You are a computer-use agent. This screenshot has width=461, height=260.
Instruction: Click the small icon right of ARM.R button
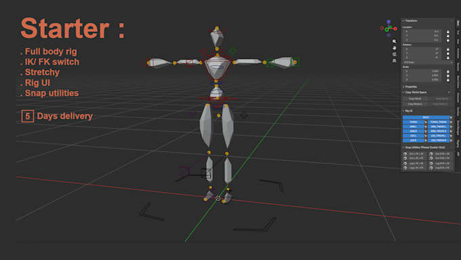[x=426, y=131]
